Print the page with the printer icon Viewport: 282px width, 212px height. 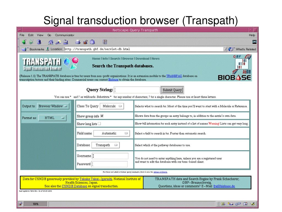pos(78,42)
